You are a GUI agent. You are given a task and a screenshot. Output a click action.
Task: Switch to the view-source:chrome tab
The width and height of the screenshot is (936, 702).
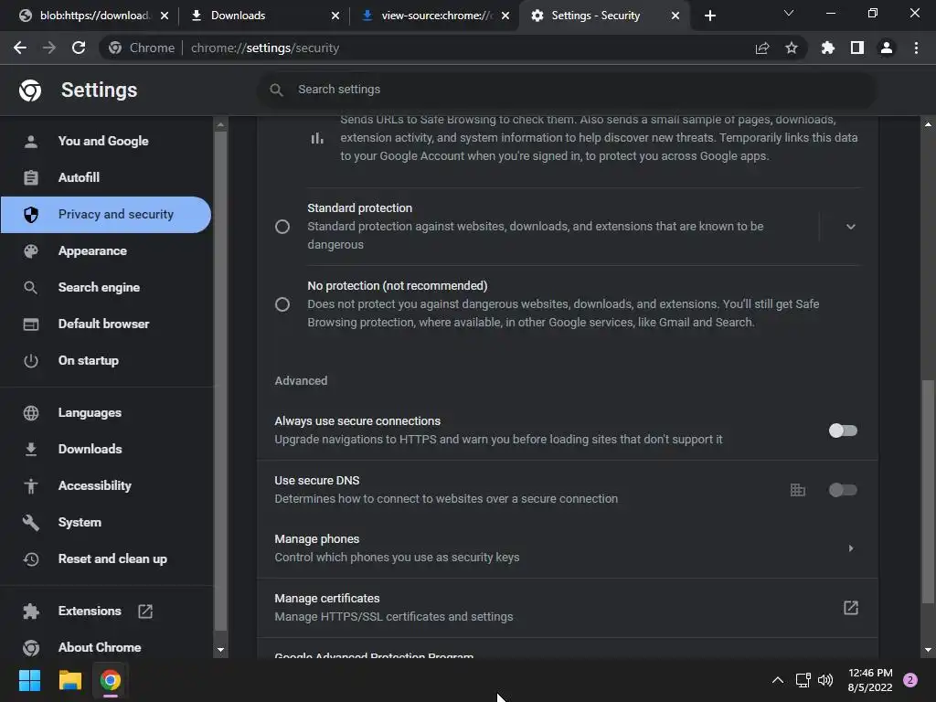click(434, 16)
